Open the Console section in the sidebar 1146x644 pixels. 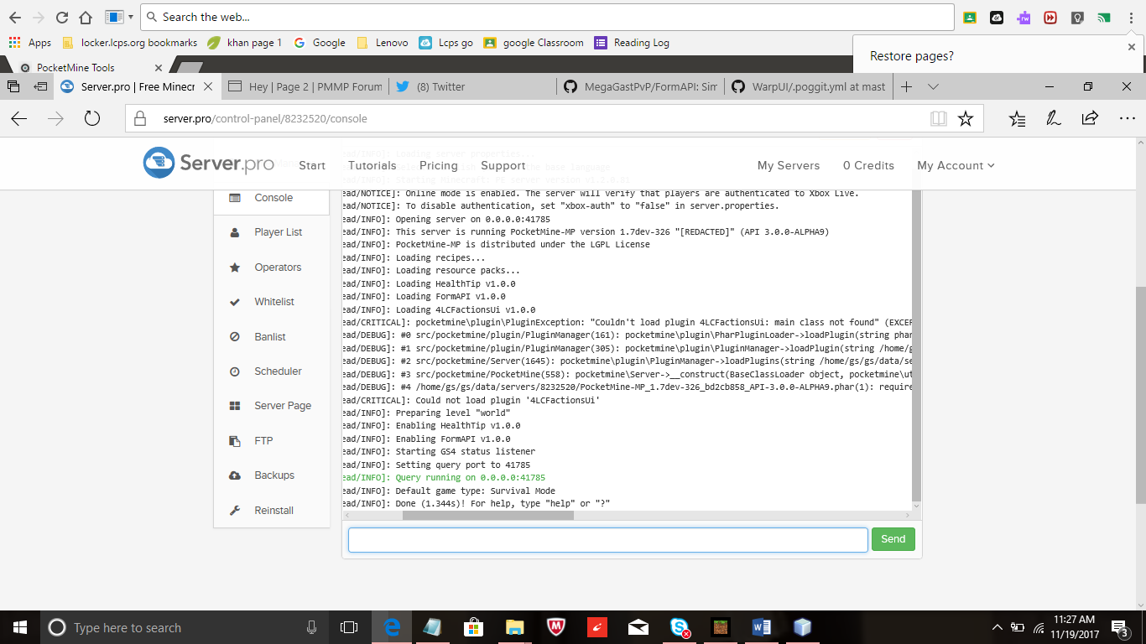[x=272, y=198]
